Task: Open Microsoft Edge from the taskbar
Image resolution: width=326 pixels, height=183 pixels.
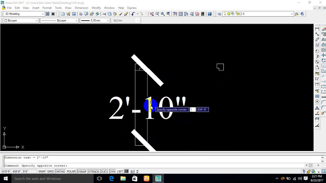Action: [x=111, y=179]
